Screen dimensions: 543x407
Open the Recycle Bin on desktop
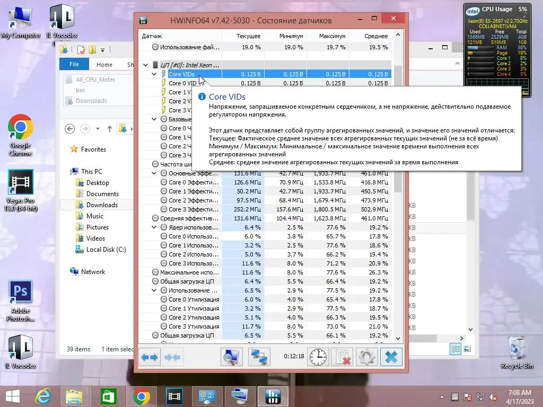click(x=516, y=352)
